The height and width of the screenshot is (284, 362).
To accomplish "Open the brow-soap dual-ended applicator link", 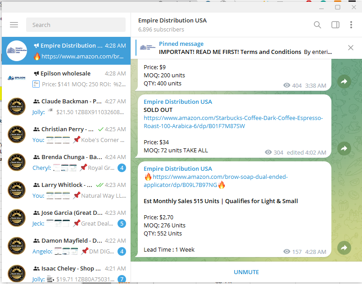I will pos(216,181).
